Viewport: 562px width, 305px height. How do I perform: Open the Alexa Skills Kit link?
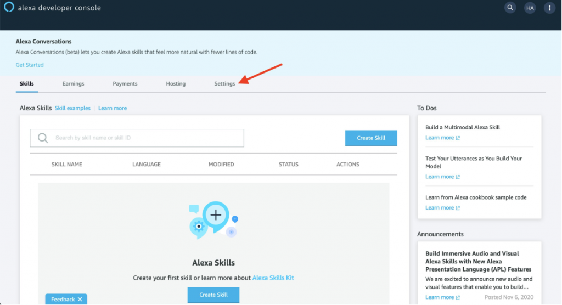point(273,278)
